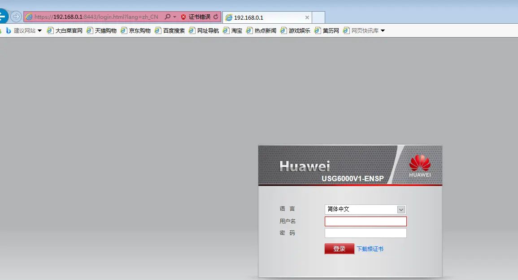Click the back navigation arrow

click(4, 17)
